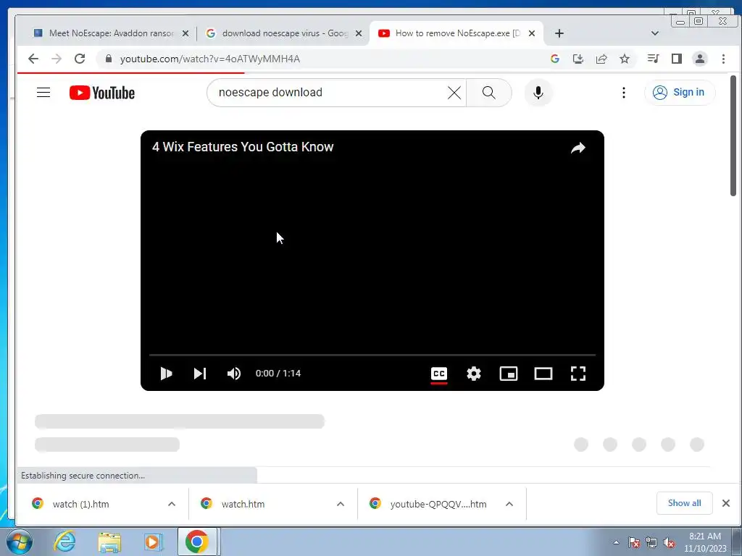Install the app via the address bar icon

point(578,59)
